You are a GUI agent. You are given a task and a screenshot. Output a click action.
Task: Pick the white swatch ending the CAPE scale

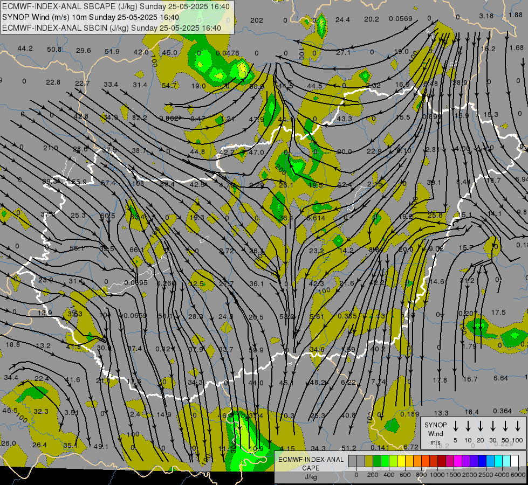click(515, 461)
